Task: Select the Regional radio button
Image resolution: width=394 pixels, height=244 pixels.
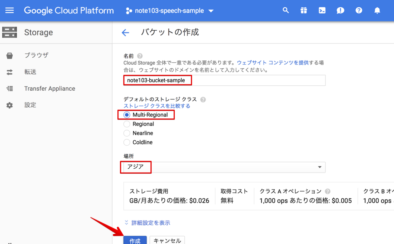Action: 127,124
